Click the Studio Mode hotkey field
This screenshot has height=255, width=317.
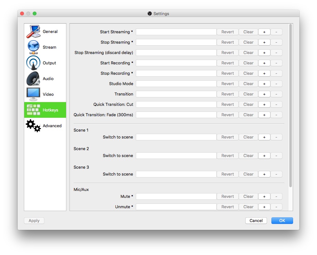(x=176, y=84)
